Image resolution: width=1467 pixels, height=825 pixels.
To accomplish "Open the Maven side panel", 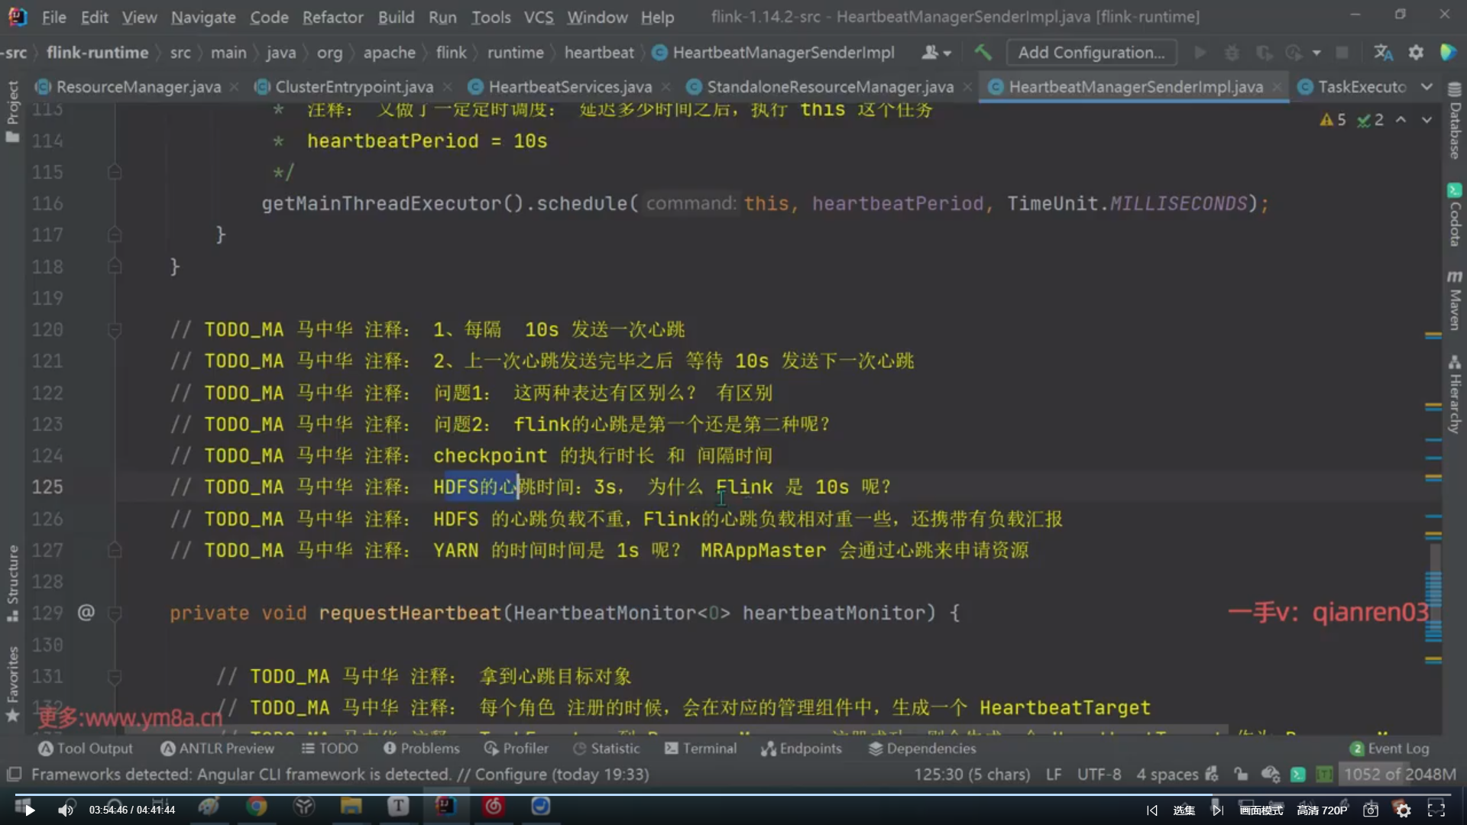I will [1454, 300].
